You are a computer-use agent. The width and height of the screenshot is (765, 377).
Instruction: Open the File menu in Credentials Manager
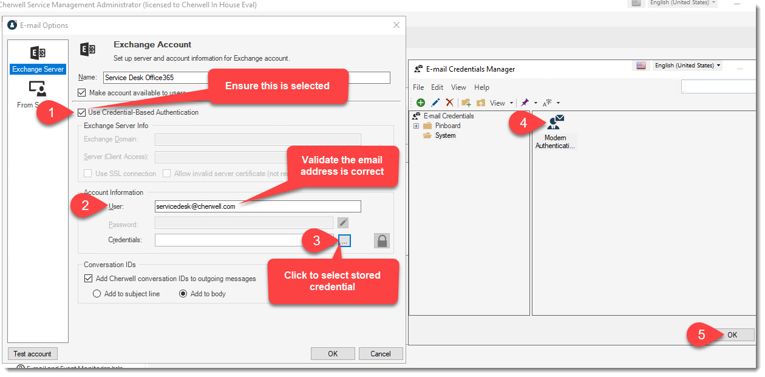[x=418, y=87]
